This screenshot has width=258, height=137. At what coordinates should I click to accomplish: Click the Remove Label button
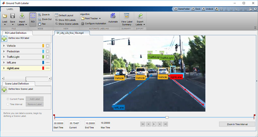tap(35, 104)
